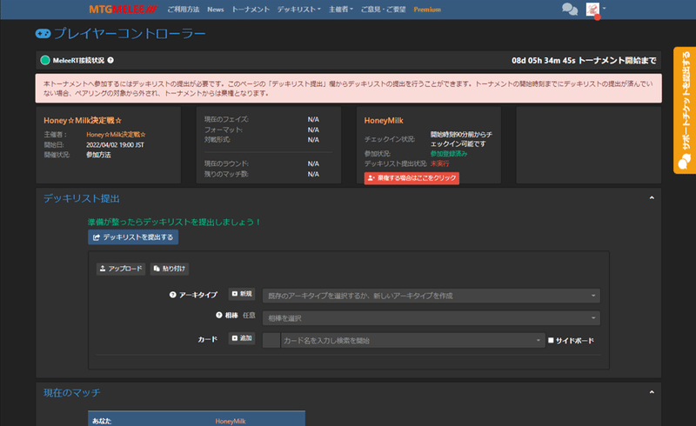
Task: Click the MTGMELEE logo
Action: 123,10
